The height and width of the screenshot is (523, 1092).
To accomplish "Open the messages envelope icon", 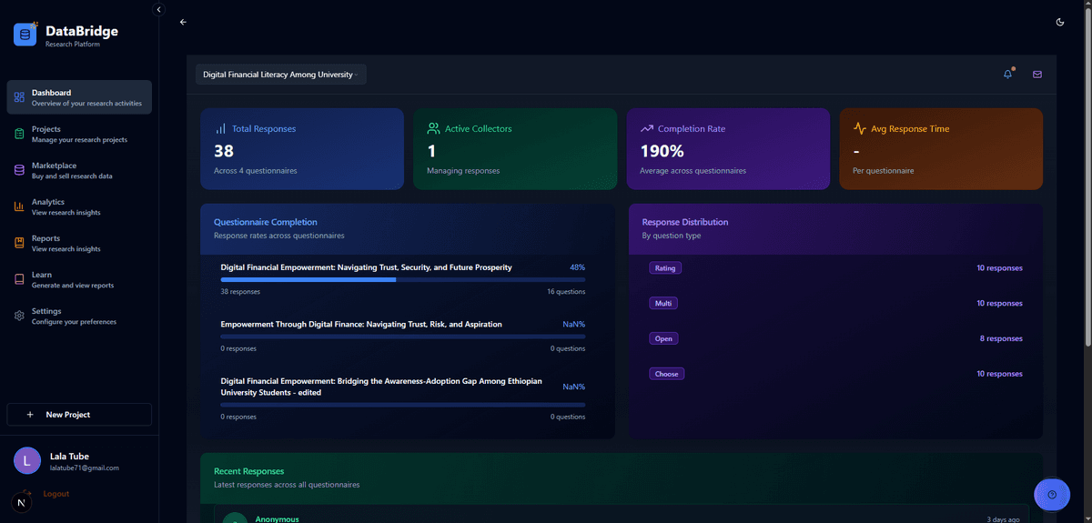I will click(1036, 75).
